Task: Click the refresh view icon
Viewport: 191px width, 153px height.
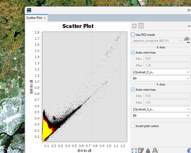Action: pyautogui.click(x=134, y=26)
